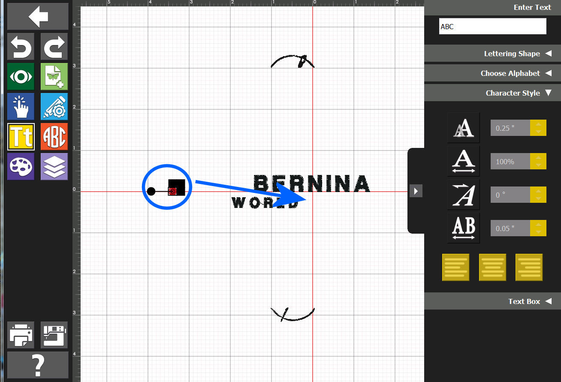
Task: Select the BERNINA lettering on canvas
Action: (x=312, y=183)
